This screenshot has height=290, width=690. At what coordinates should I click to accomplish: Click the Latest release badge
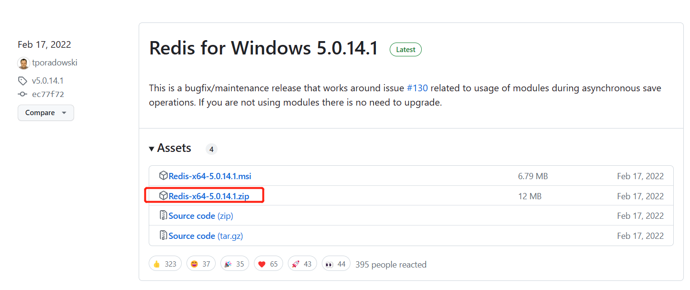click(405, 49)
